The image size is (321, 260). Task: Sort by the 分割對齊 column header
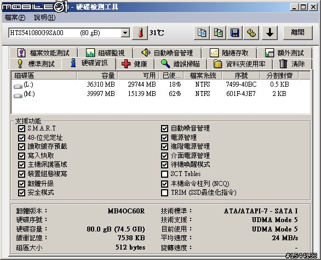(279, 76)
